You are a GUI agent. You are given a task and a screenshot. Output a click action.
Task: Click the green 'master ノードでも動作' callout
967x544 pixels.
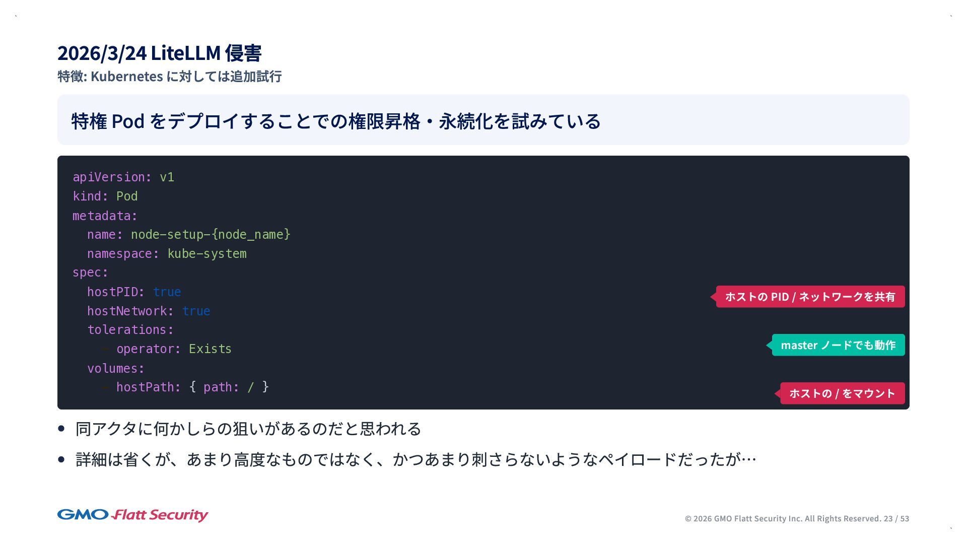point(838,345)
